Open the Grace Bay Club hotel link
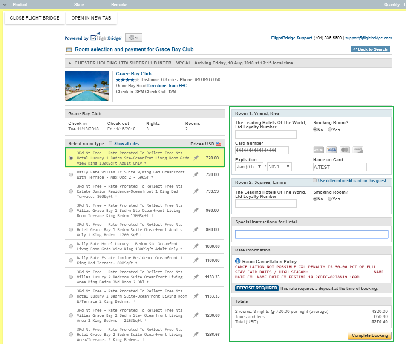 pos(134,74)
